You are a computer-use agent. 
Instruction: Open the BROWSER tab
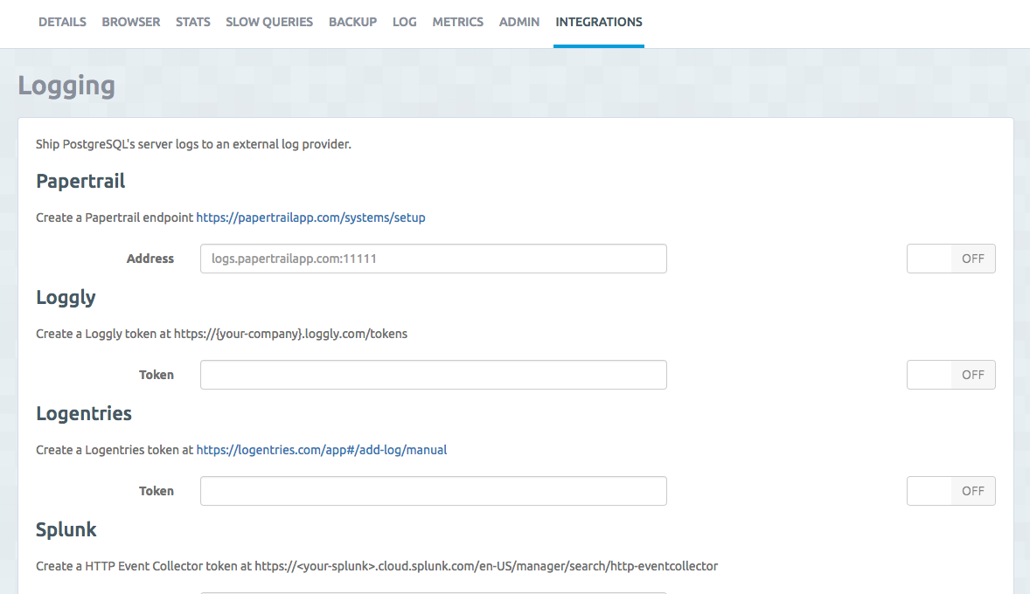(130, 22)
